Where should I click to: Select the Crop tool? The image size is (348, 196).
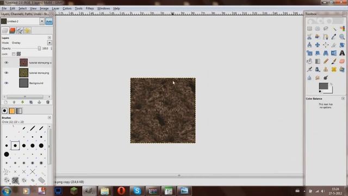click(x=334, y=45)
